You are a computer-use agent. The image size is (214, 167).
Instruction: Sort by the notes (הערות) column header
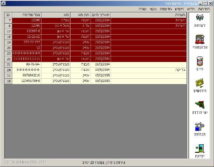coord(148,15)
